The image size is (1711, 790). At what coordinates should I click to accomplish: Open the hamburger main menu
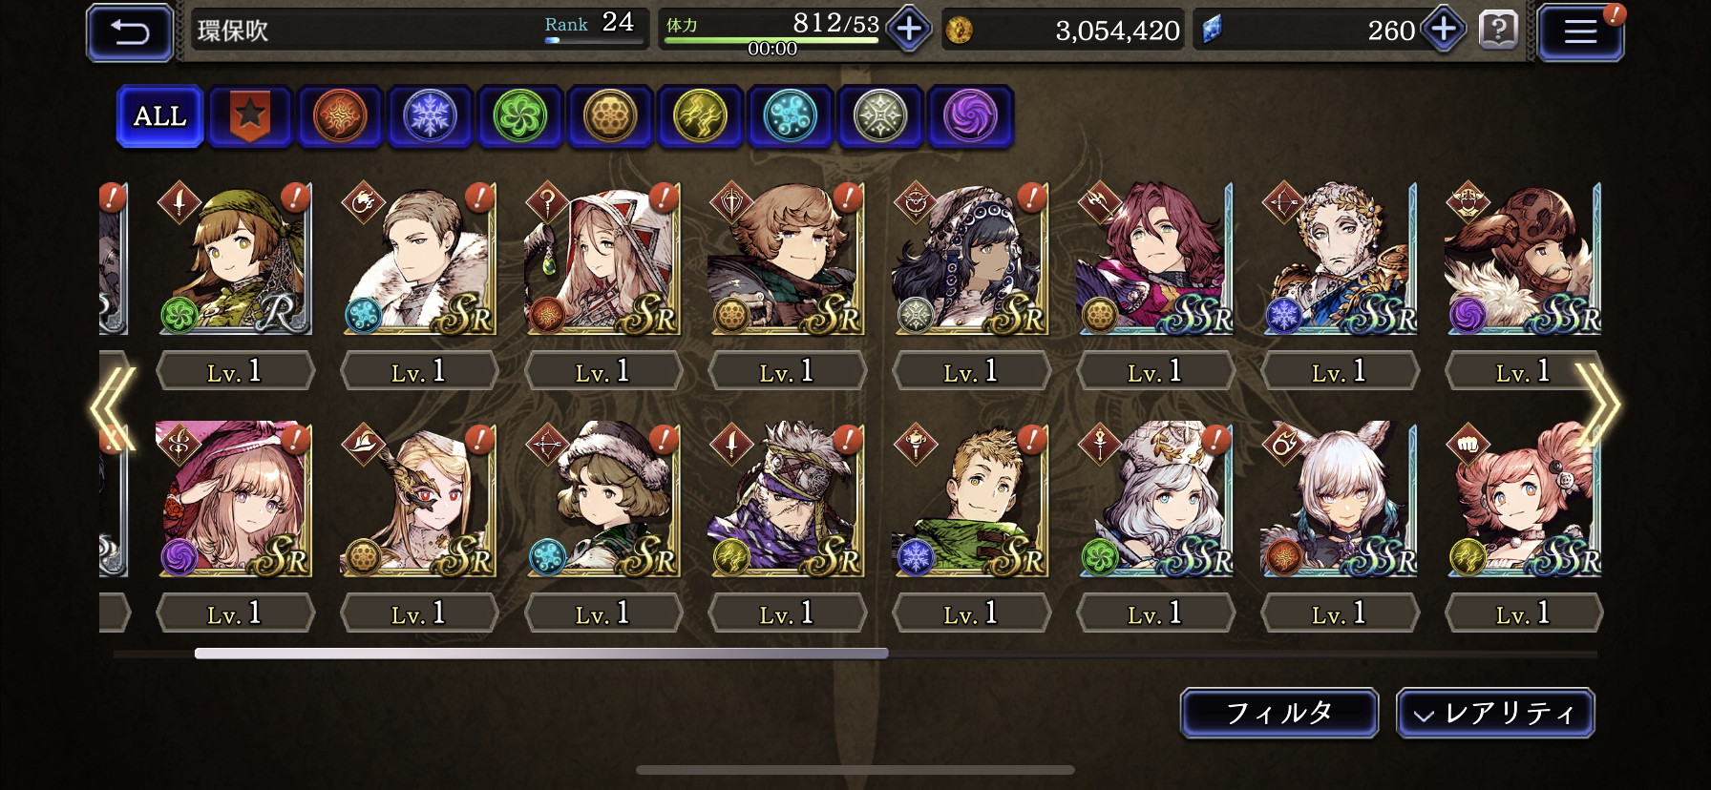point(1580,31)
